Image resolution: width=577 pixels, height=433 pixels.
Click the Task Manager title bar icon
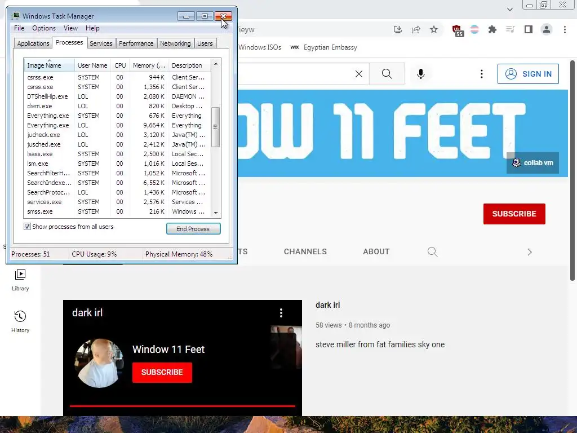coord(15,16)
